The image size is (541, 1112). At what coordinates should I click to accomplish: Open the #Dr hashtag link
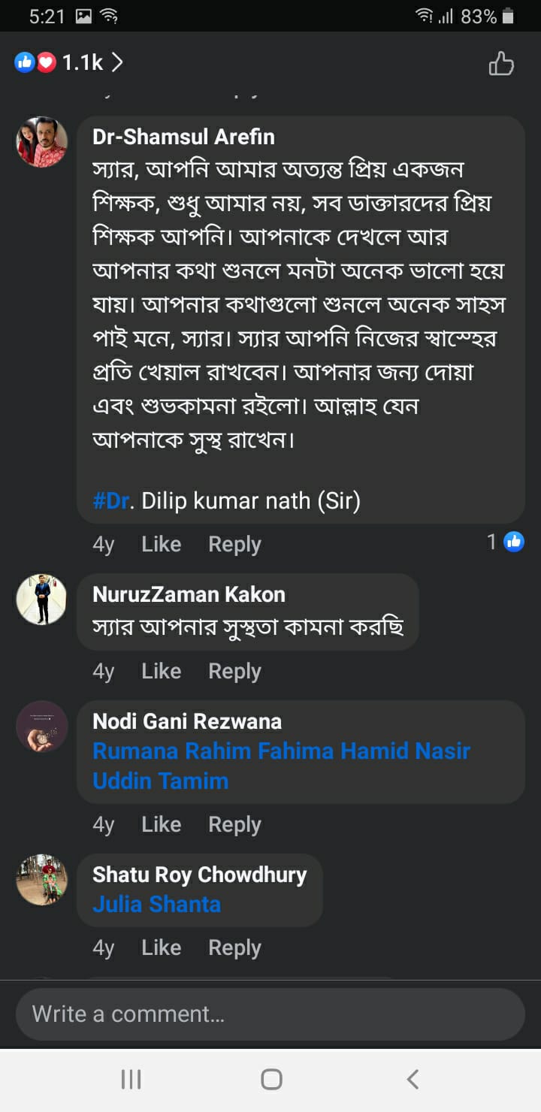tap(111, 501)
